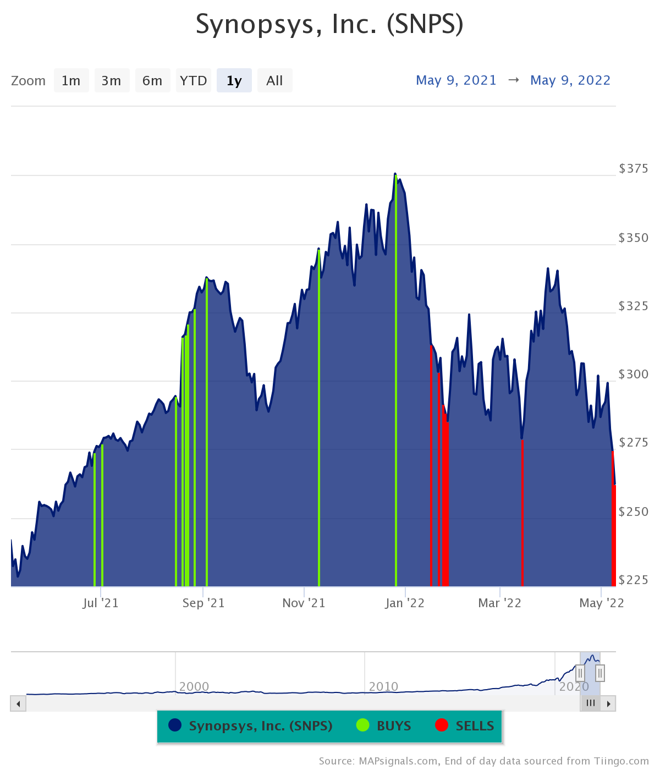The height and width of the screenshot is (770, 660).
Task: Click the Sep '21 axis label
Action: (204, 603)
